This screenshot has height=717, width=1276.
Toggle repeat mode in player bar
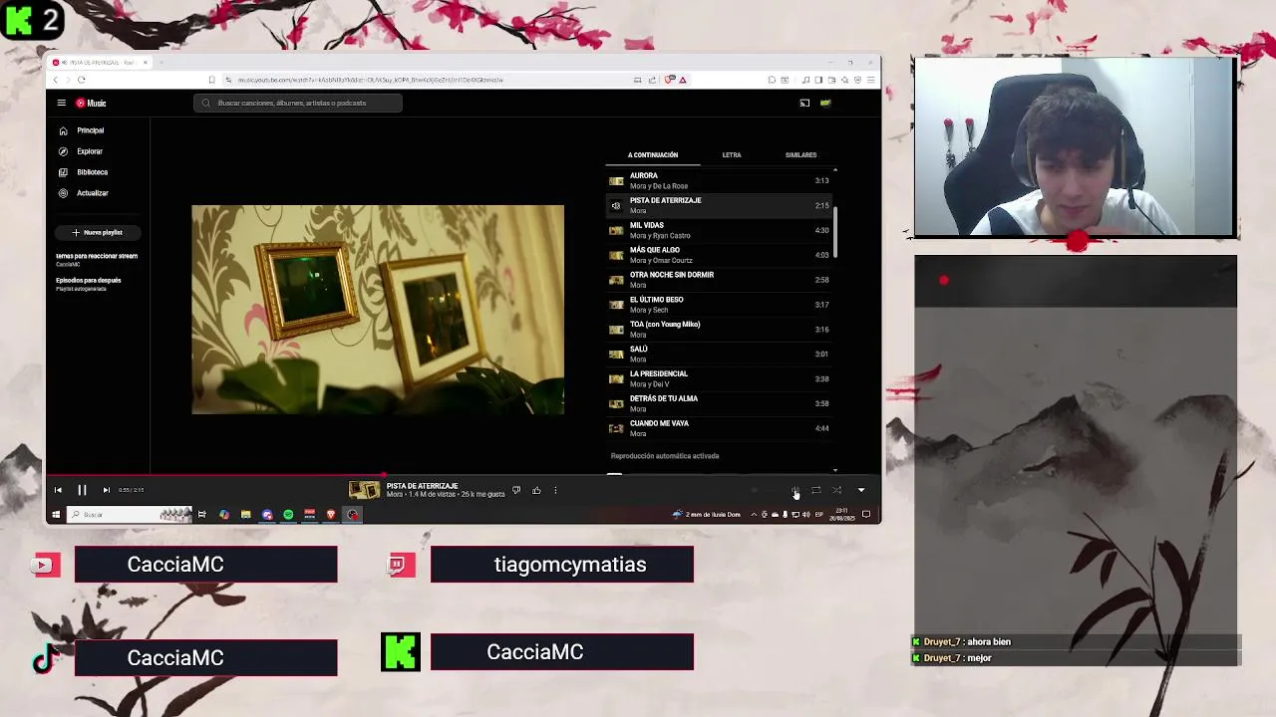(x=815, y=490)
